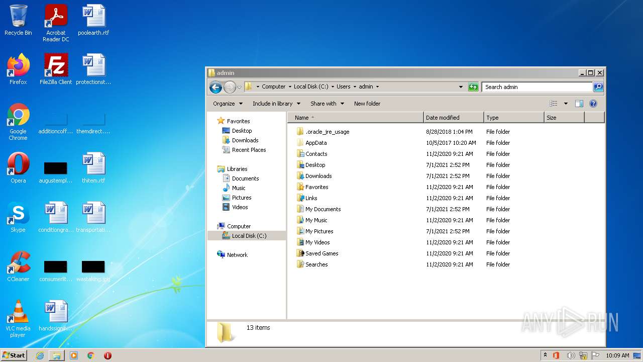Expand arrow after admin in breadcrumb
Screen dimensions: 643x362
[x=377, y=87]
